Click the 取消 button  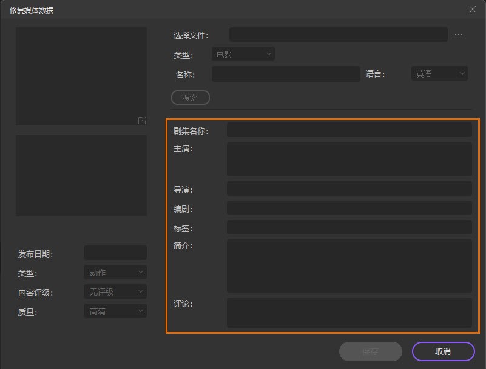coord(443,351)
